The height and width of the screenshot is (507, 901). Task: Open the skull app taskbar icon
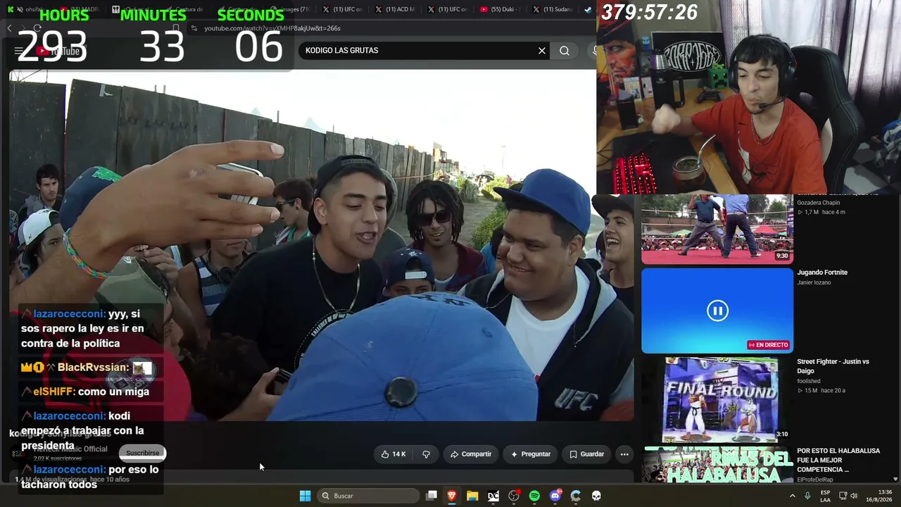click(x=596, y=496)
